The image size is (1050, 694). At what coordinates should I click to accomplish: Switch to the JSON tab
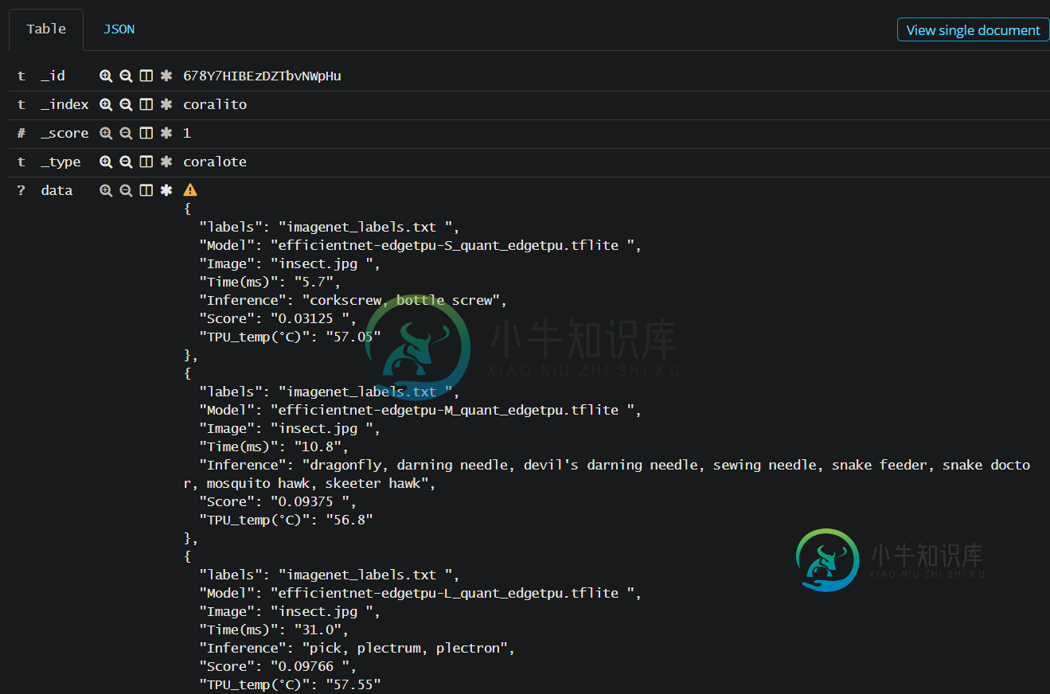tap(119, 29)
